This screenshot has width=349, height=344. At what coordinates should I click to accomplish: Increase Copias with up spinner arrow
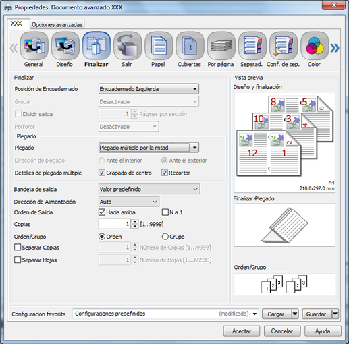pos(134,222)
